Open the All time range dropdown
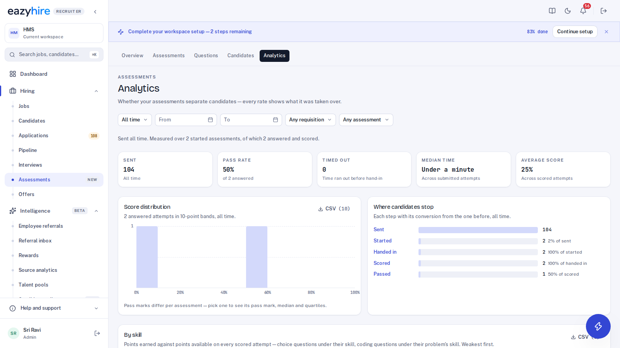Screen dimensions: 620x348 (x=135, y=120)
